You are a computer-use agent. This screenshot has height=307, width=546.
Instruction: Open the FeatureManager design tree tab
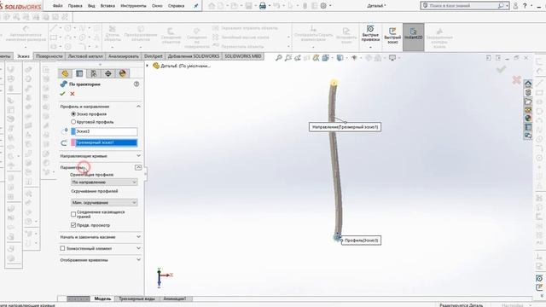click(65, 73)
